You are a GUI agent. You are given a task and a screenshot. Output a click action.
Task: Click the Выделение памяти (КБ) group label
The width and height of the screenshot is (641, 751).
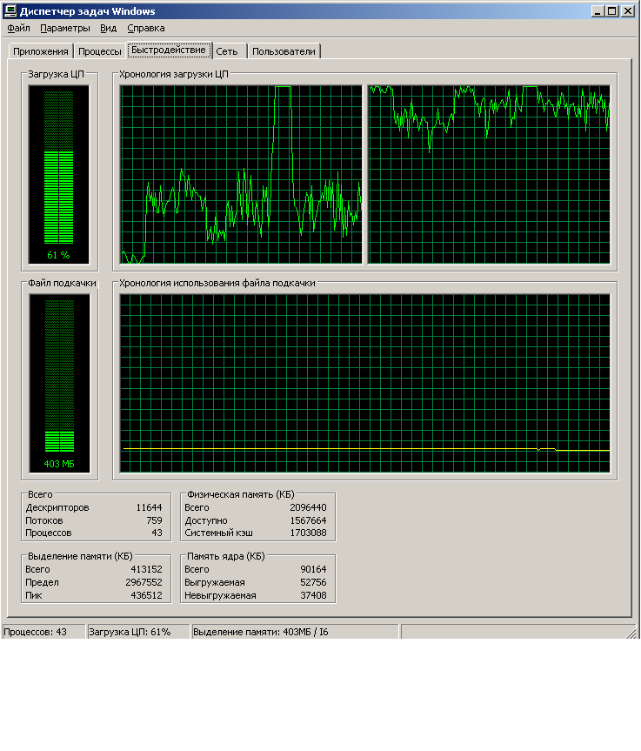(x=80, y=556)
